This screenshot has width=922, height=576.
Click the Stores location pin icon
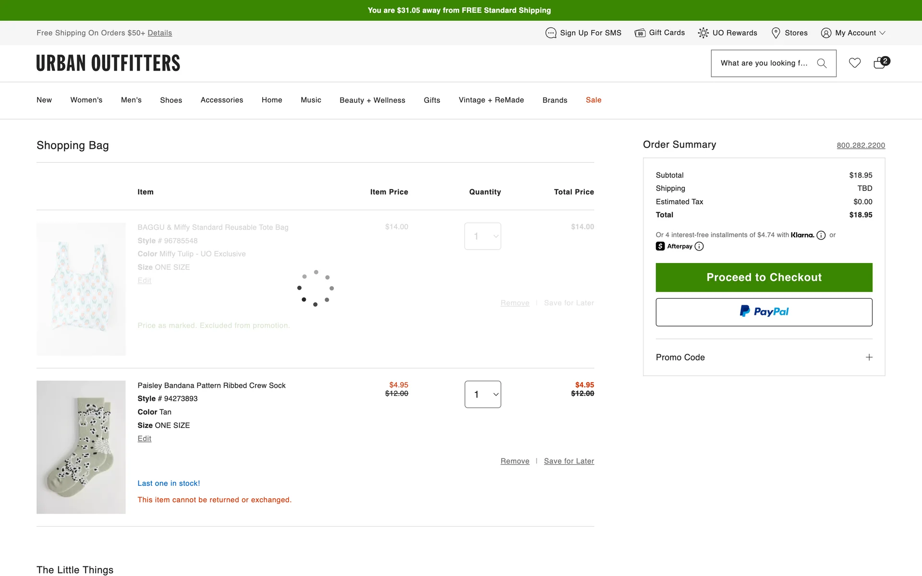pos(776,33)
